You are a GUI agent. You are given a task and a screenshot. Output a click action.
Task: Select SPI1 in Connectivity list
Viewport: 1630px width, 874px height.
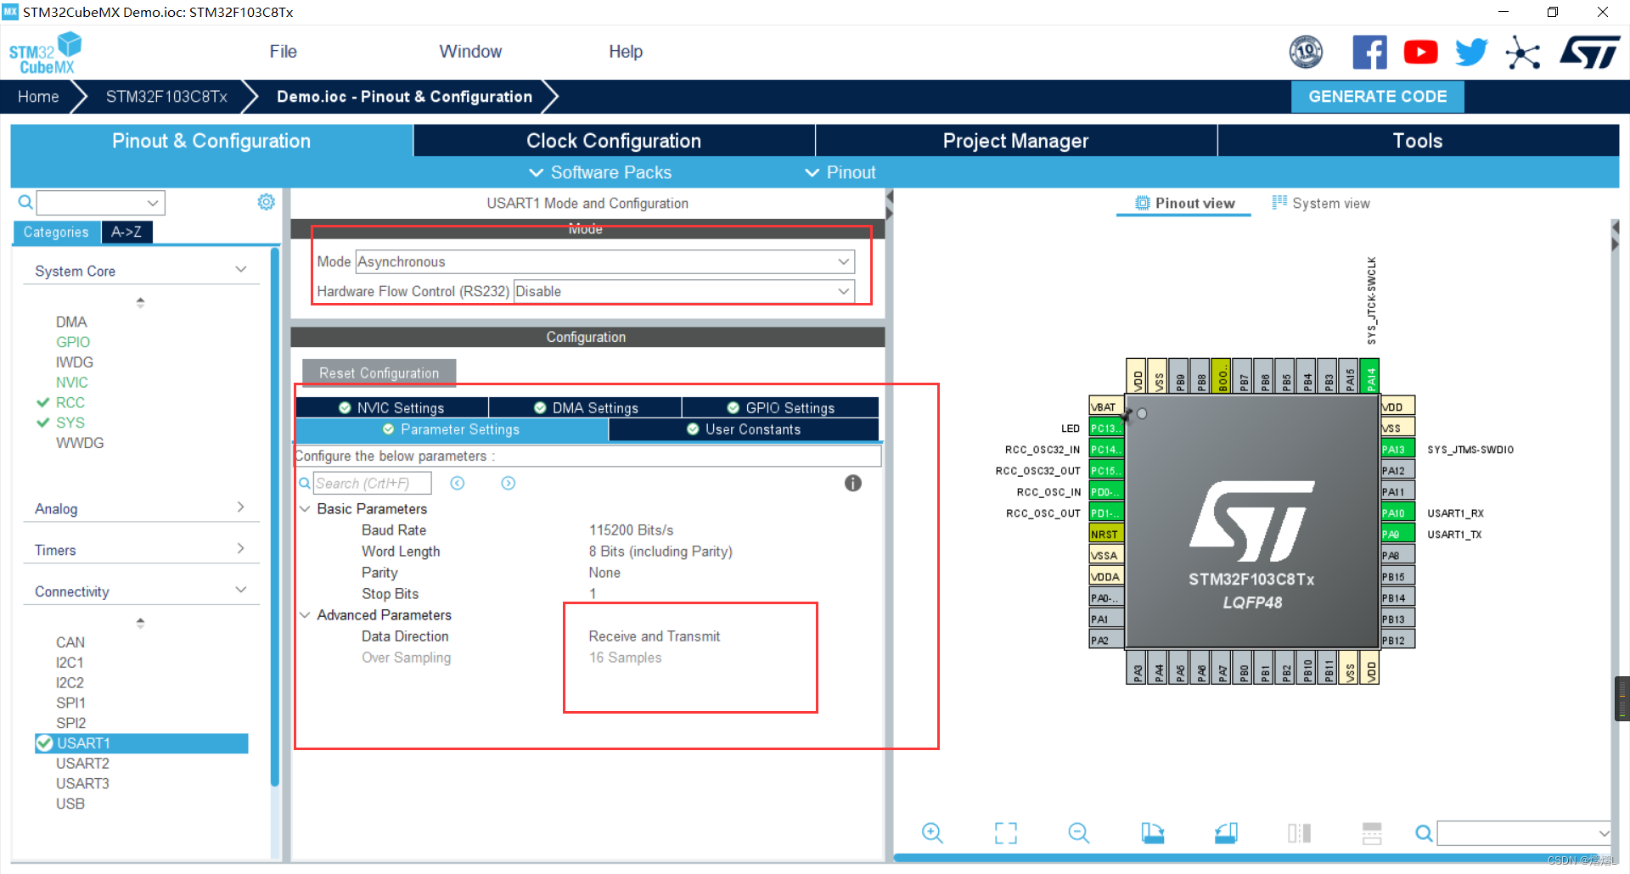(x=70, y=703)
